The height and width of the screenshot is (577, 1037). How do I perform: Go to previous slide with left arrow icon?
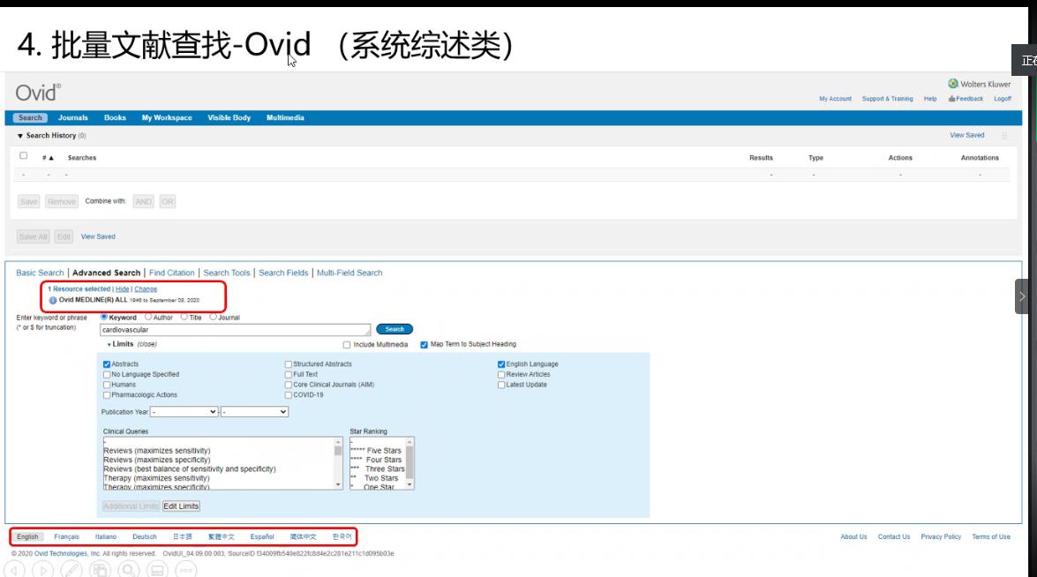pyautogui.click(x=14, y=570)
